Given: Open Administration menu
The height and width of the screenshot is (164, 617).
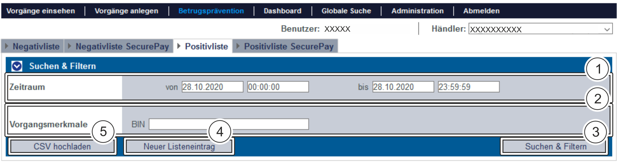Looking at the screenshot, I should [x=417, y=11].
